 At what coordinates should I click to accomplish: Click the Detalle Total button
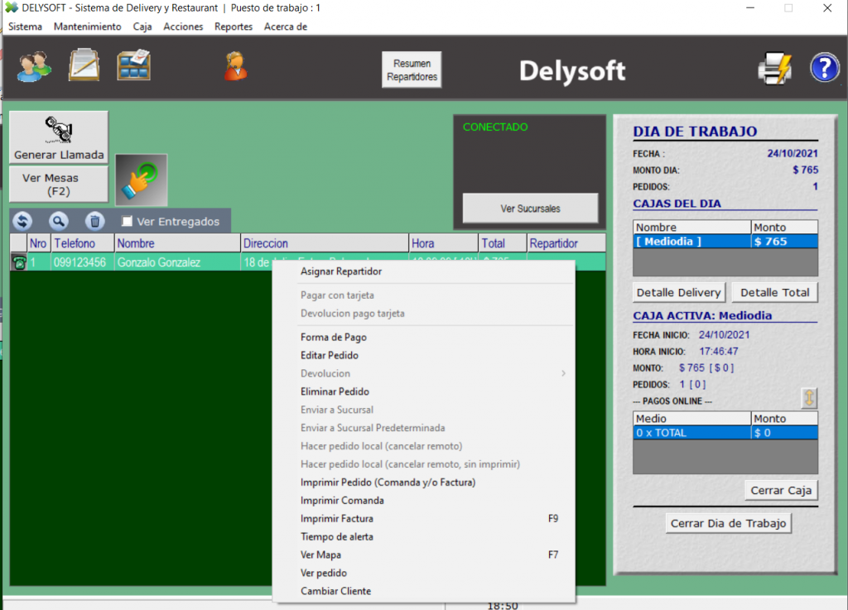click(774, 292)
